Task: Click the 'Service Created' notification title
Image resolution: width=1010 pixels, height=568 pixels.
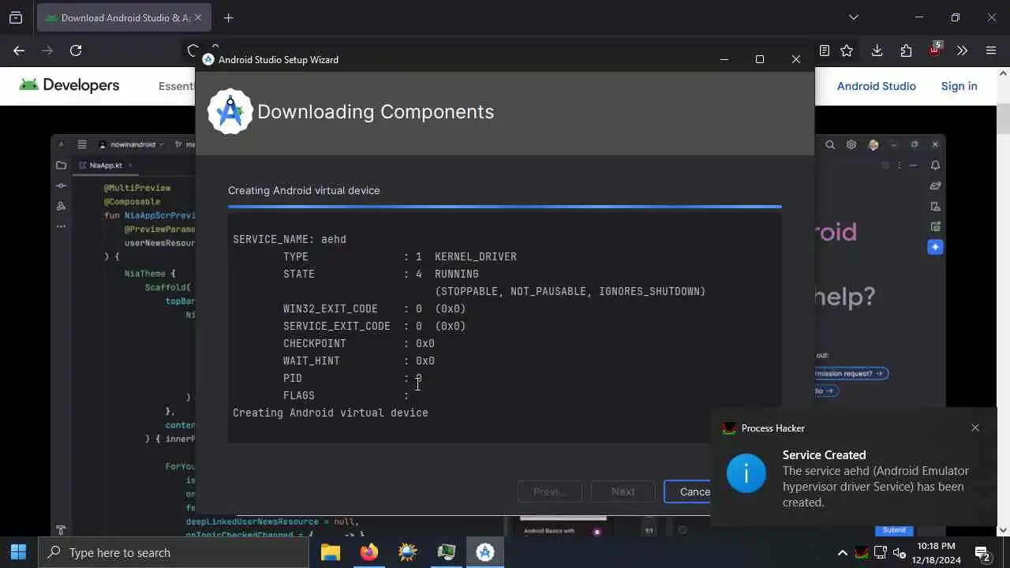Action: [824, 454]
